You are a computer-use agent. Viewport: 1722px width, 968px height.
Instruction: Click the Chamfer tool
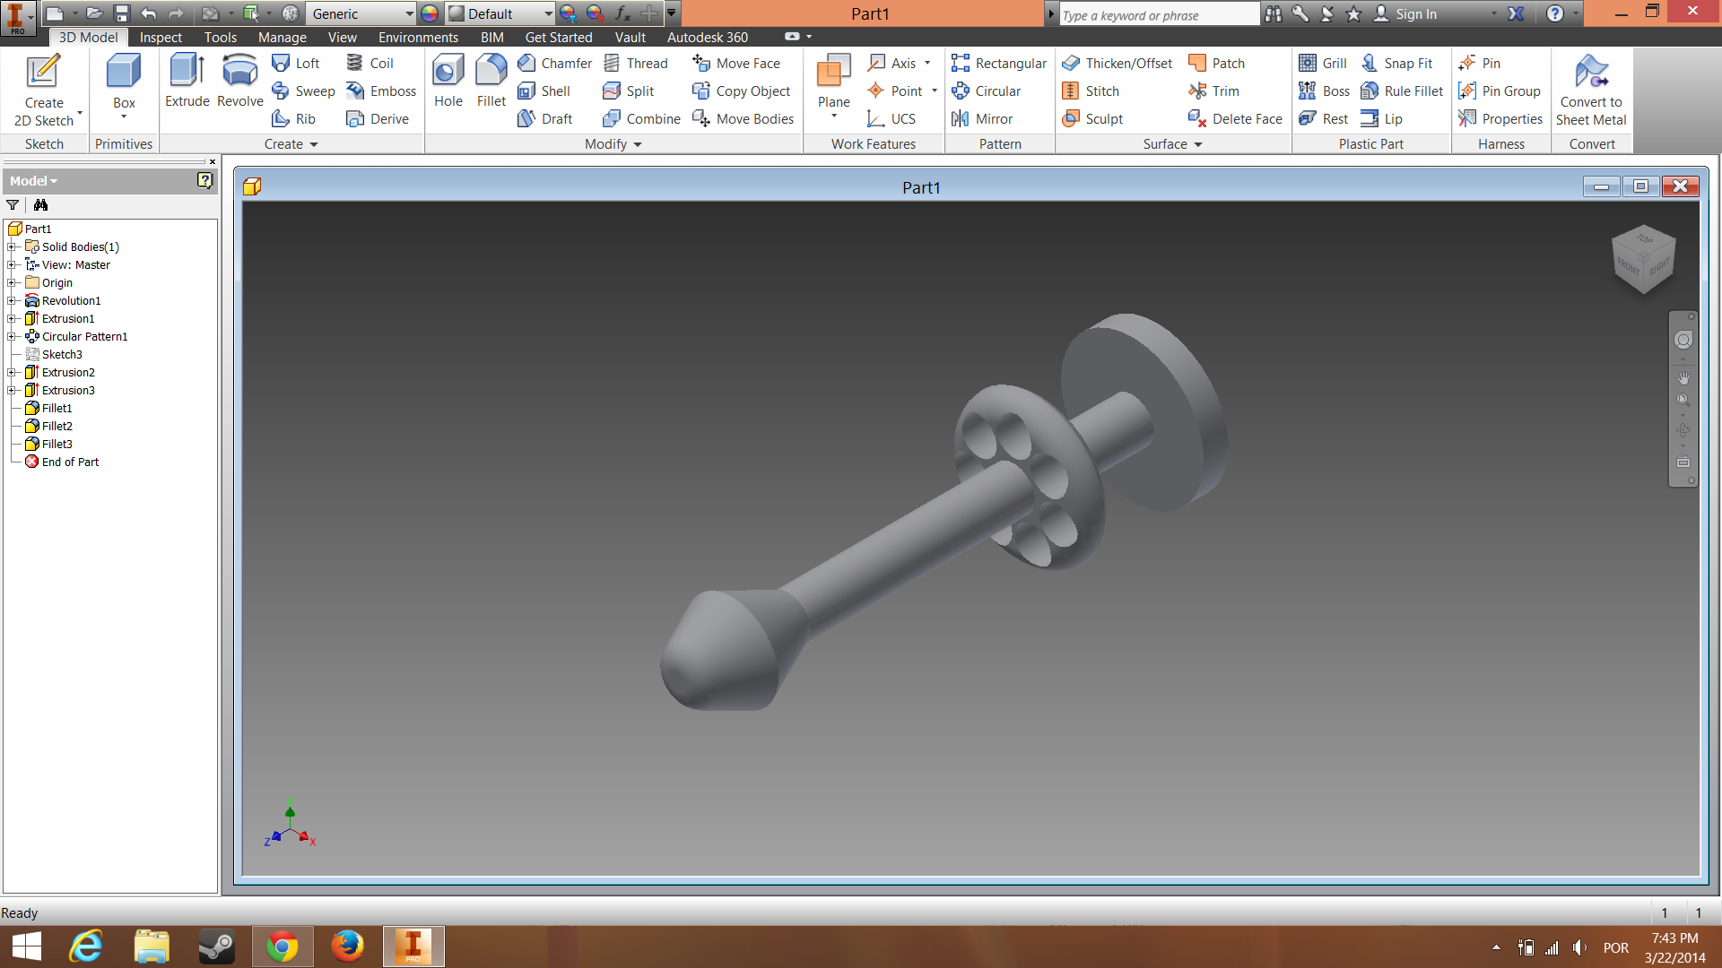click(555, 63)
